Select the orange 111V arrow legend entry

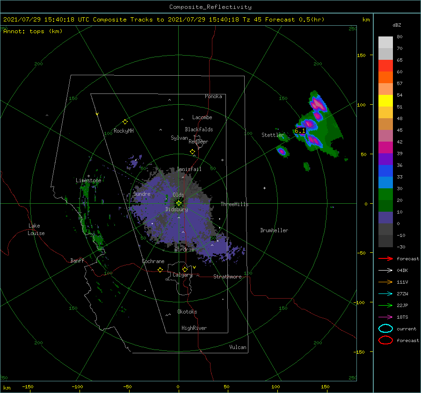[385, 282]
